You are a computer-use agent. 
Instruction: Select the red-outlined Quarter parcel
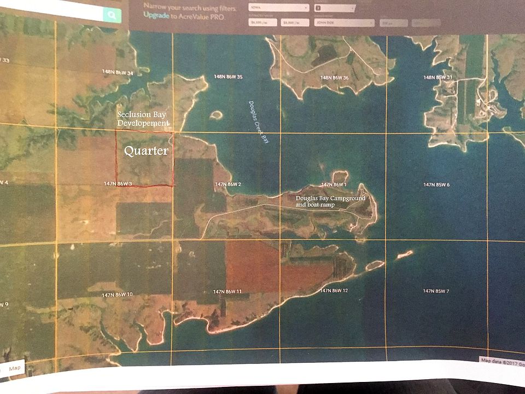[144, 158]
